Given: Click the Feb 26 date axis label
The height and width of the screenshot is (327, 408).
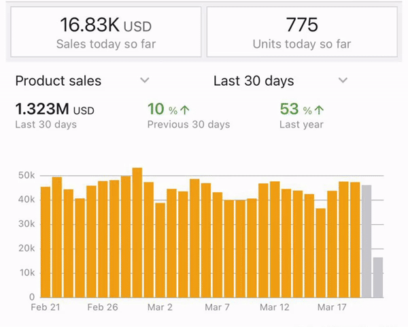Looking at the screenshot, I should tap(103, 307).
